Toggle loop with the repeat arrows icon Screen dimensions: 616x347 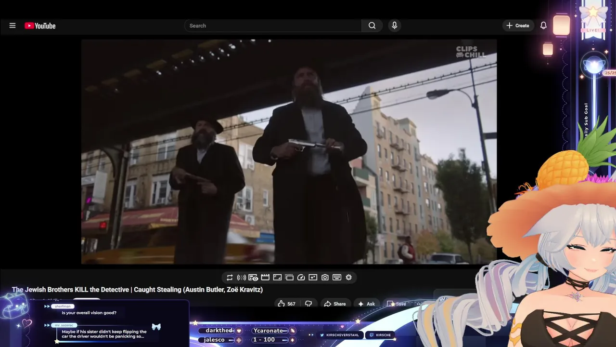230,277
